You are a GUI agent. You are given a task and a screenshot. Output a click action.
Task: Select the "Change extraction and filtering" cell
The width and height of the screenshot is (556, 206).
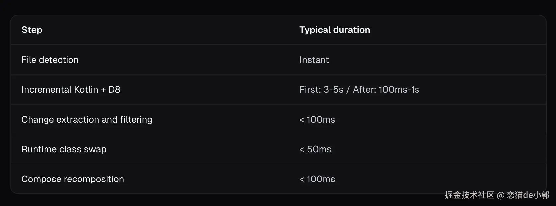87,120
